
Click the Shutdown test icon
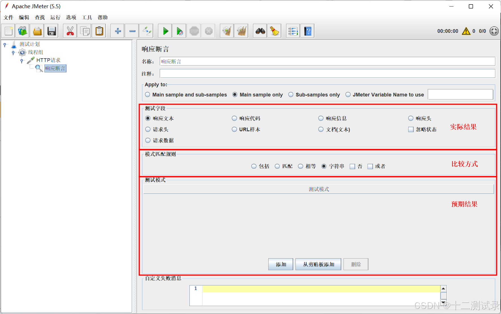[209, 31]
